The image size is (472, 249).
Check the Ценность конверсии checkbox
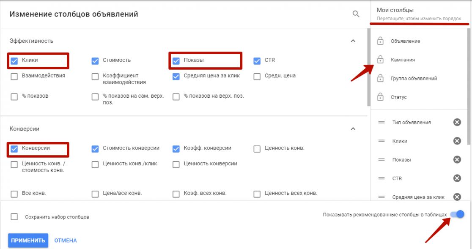(x=176, y=164)
